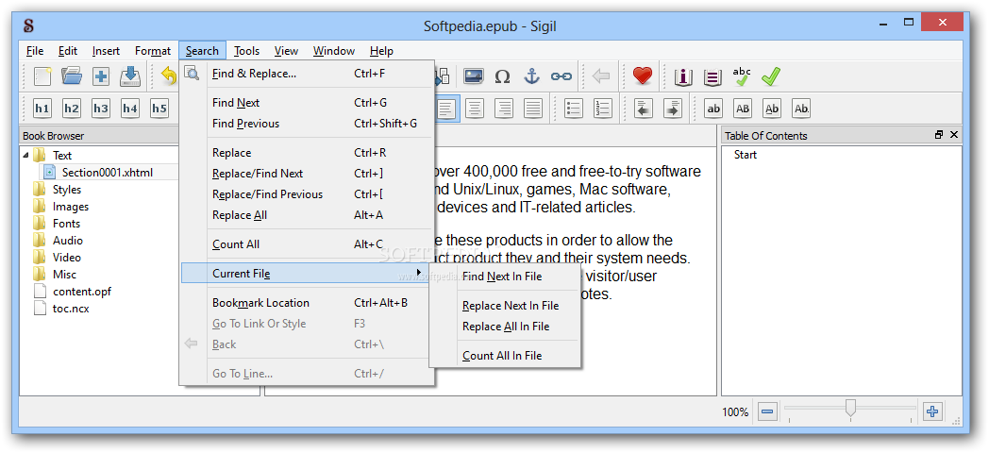
Task: Validate EPUB with green checkmark icon
Action: [x=771, y=76]
